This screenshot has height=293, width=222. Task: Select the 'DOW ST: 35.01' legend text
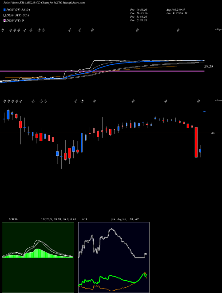tap(18, 10)
